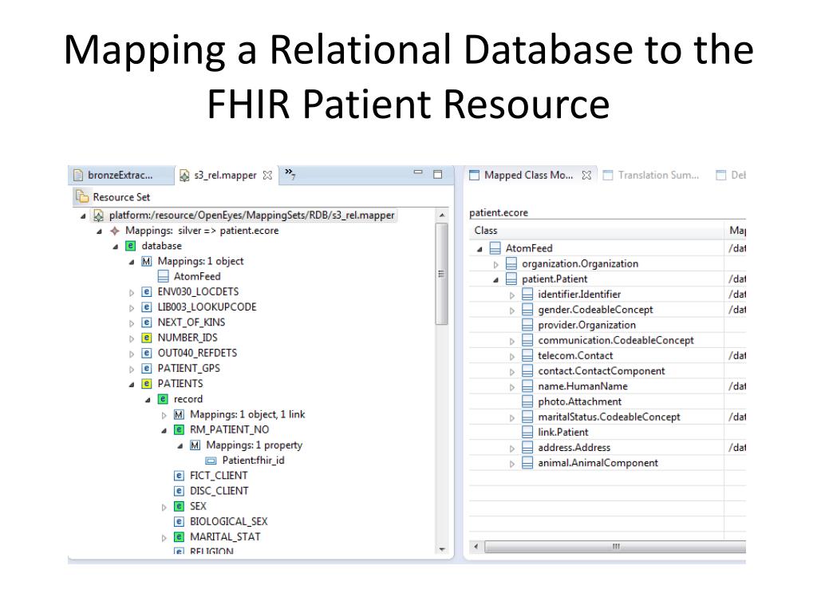Click the Class column header
Image resolution: width=817 pixels, height=613 pixels.
(x=597, y=231)
